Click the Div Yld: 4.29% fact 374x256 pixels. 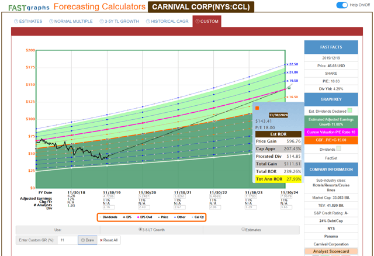(x=331, y=89)
